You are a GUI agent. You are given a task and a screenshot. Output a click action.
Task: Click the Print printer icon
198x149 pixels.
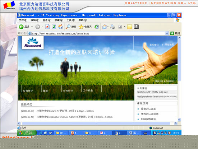(112, 27)
